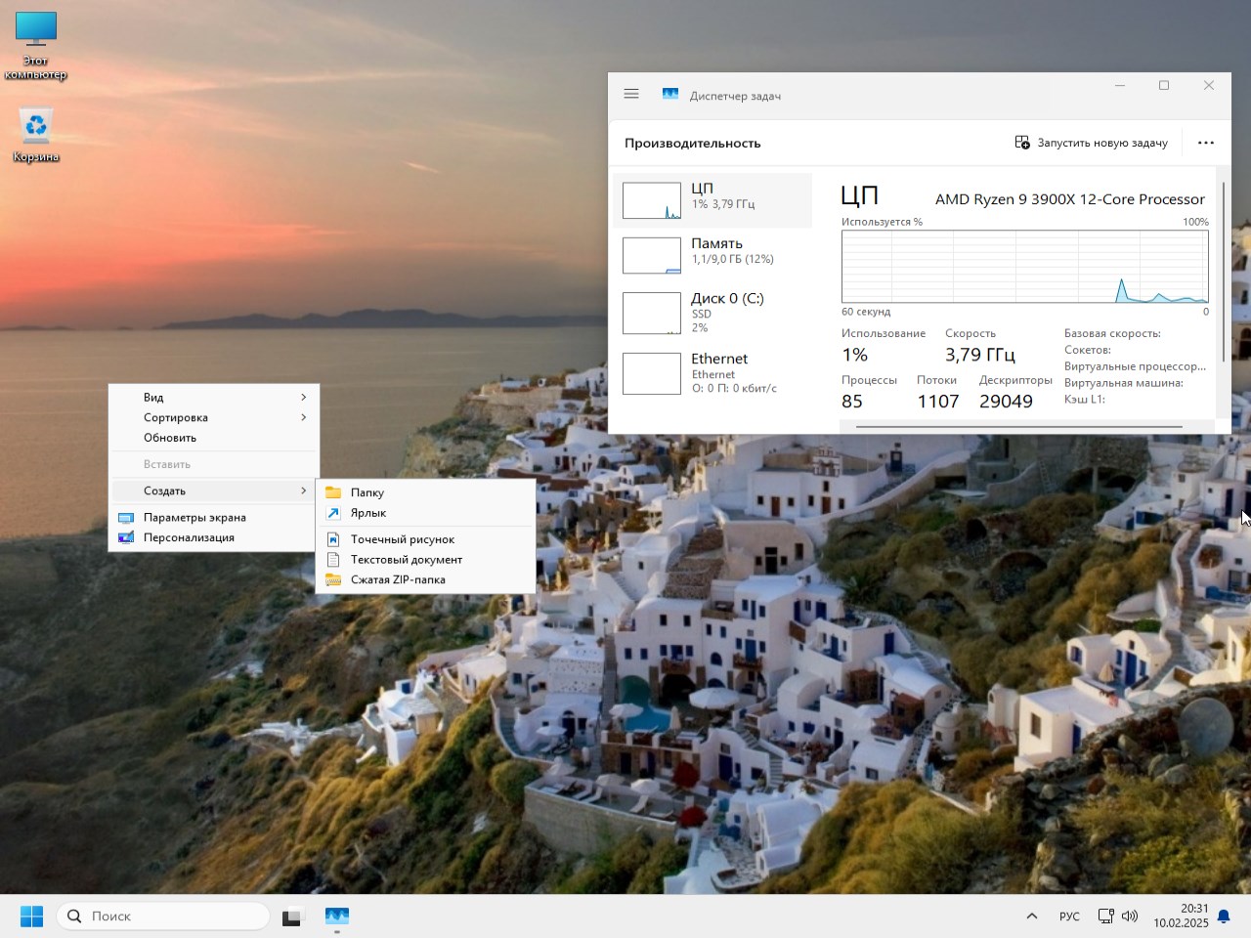1251x938 pixels.
Task: Click the 29049 handles value
Action: pyautogui.click(x=1006, y=402)
